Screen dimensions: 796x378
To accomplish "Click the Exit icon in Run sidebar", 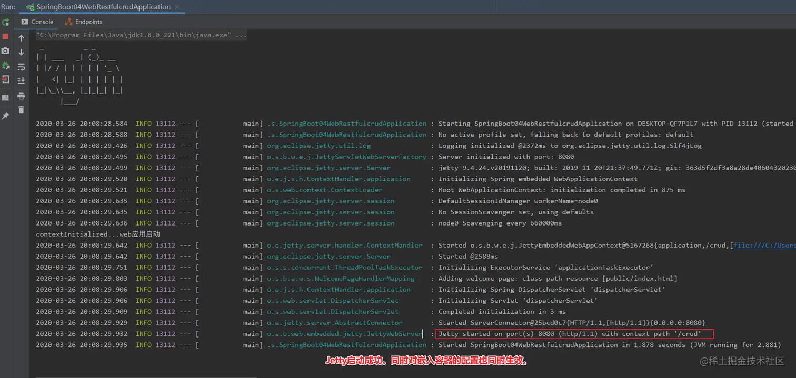I will (5, 79).
